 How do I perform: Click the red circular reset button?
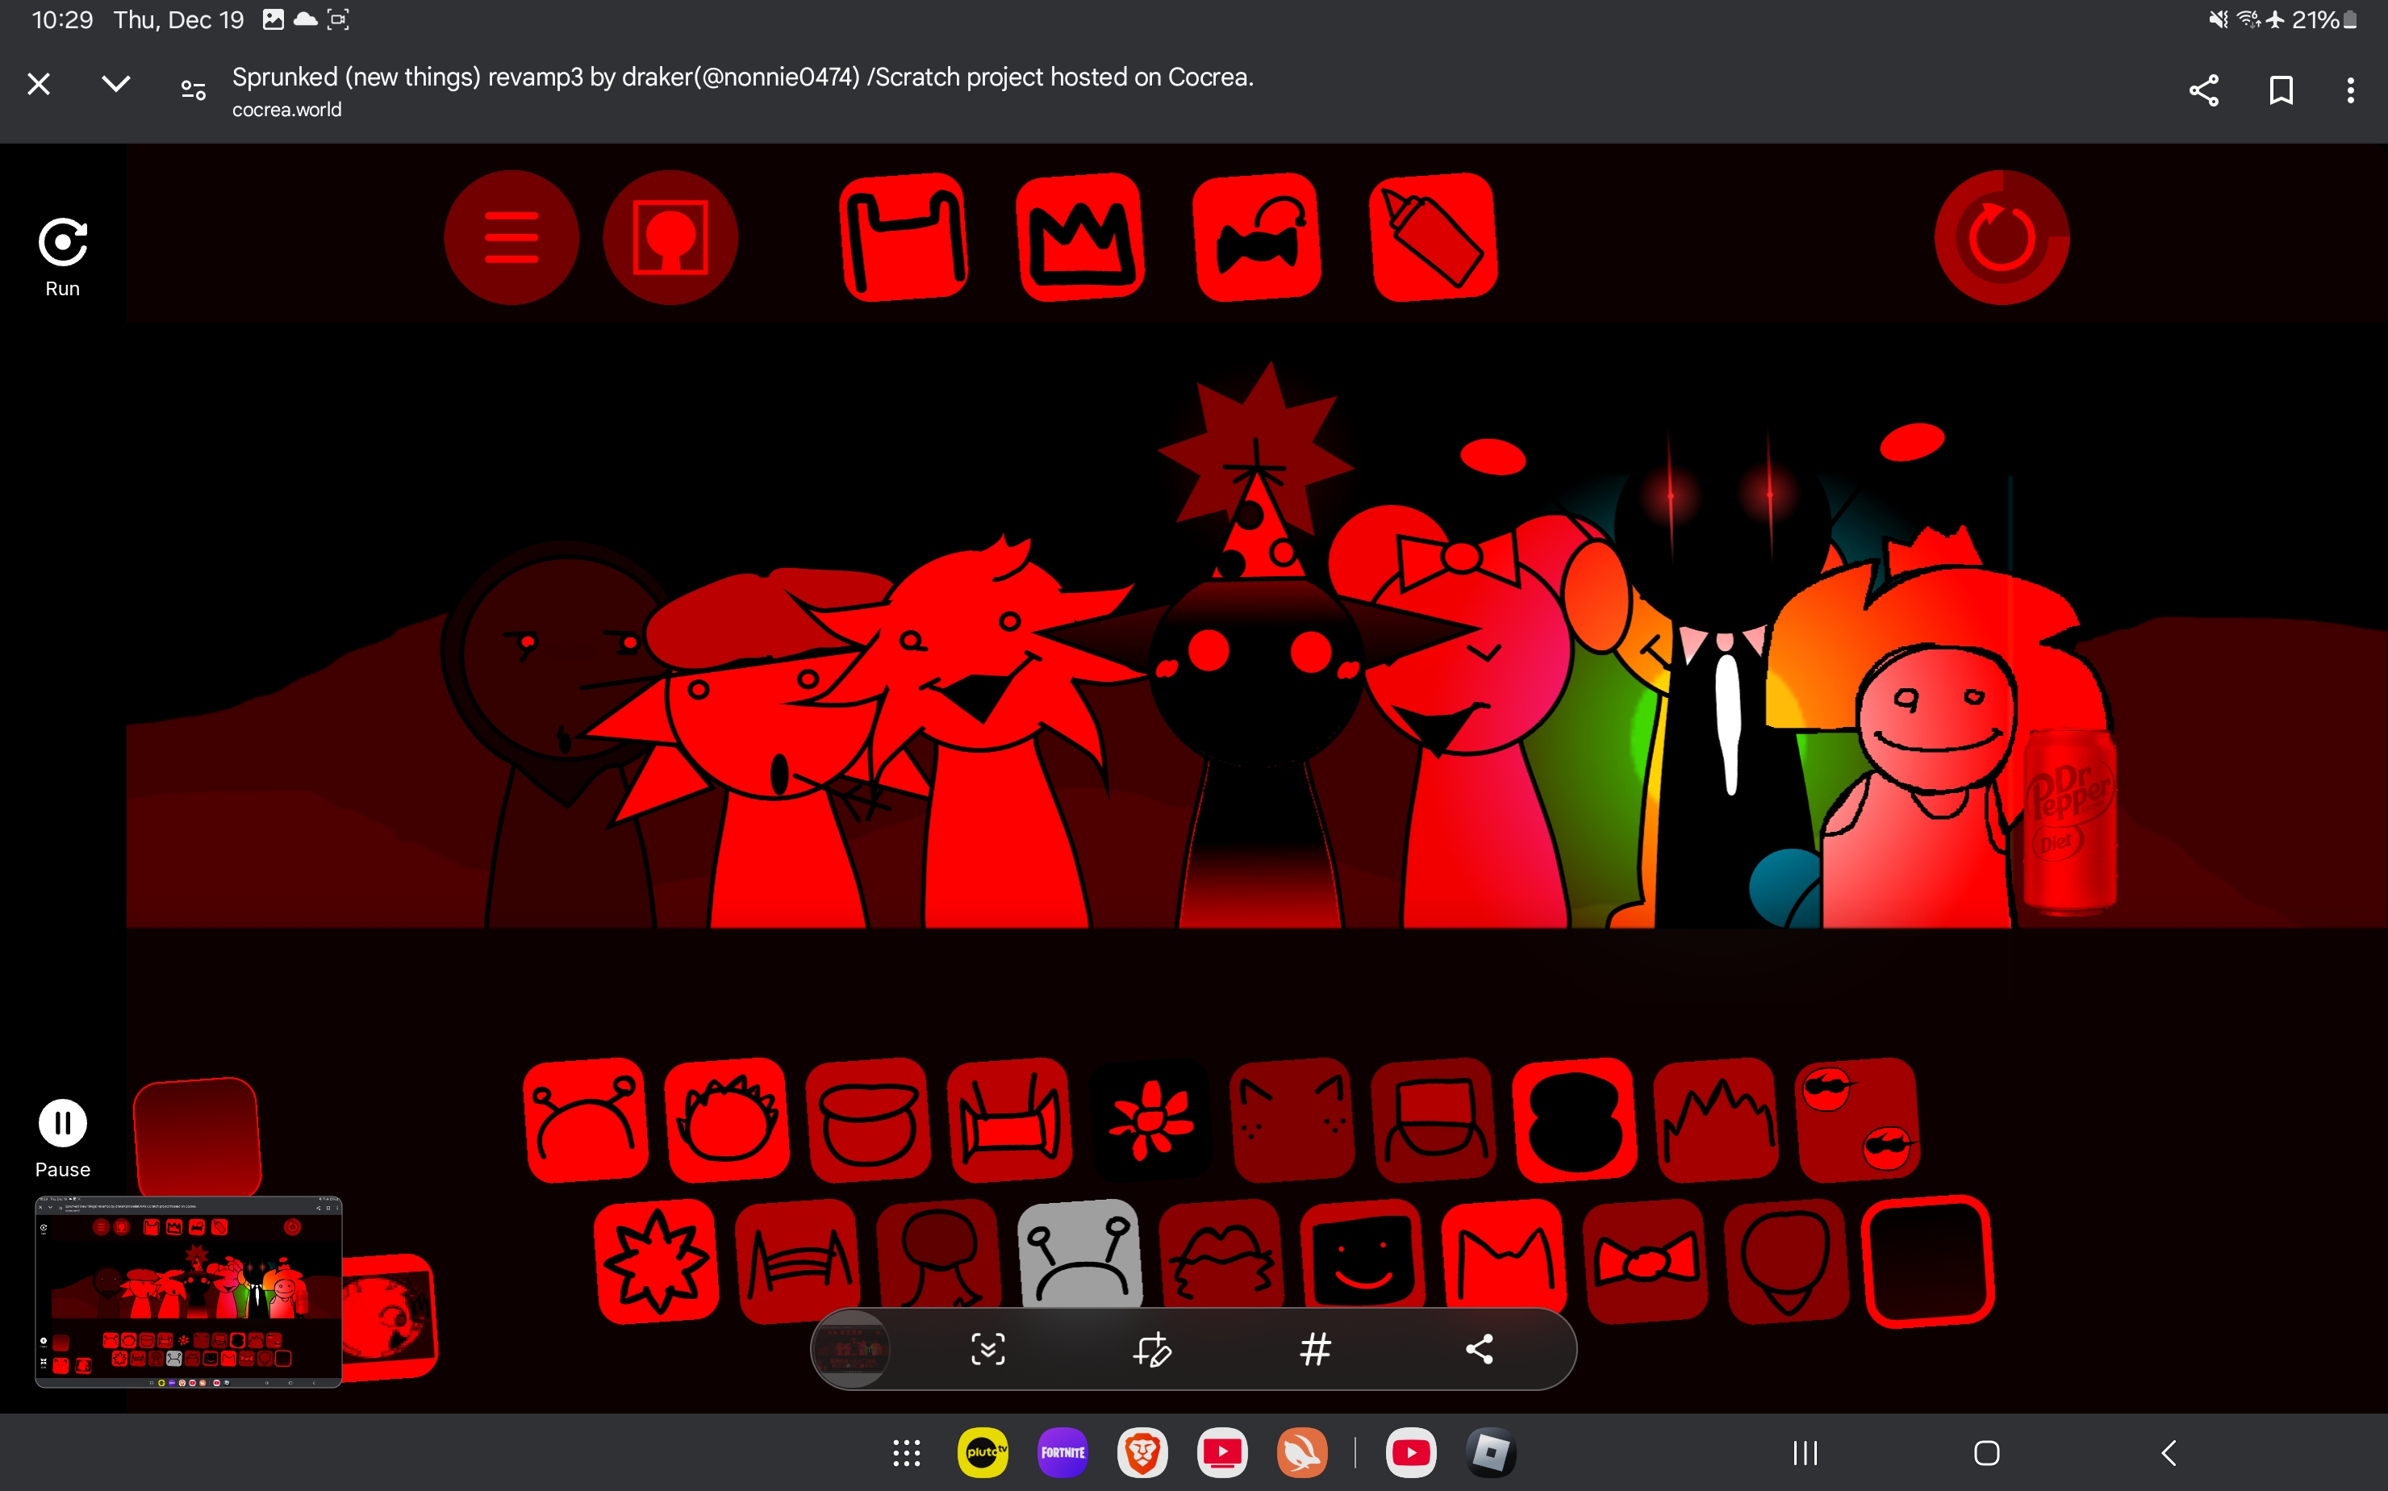(2002, 238)
